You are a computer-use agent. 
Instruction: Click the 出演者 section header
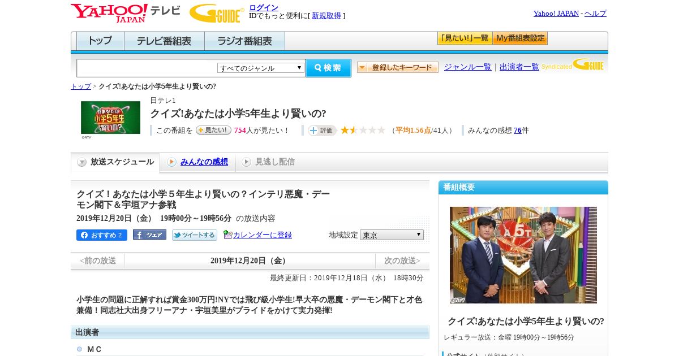pos(250,332)
